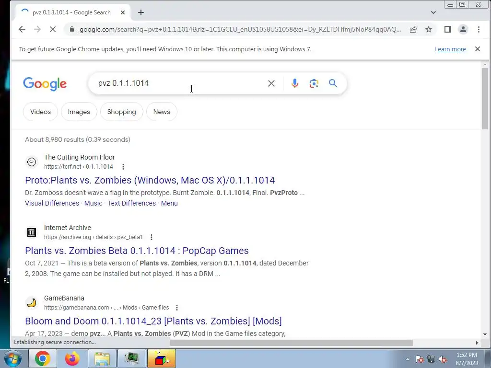Open the Text Differences sitelink

(x=131, y=203)
